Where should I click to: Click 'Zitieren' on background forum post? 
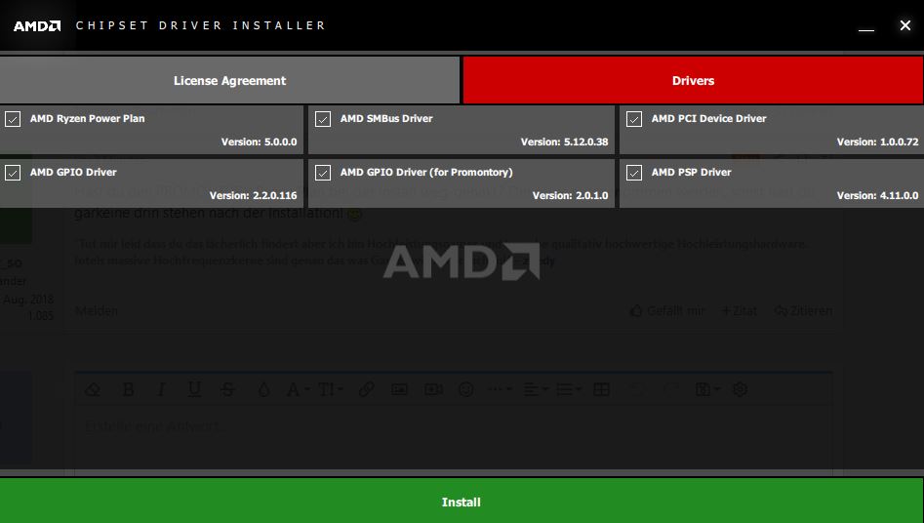(x=803, y=310)
